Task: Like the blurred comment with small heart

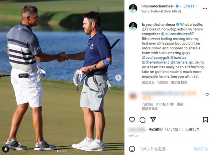Action: pos(207,95)
